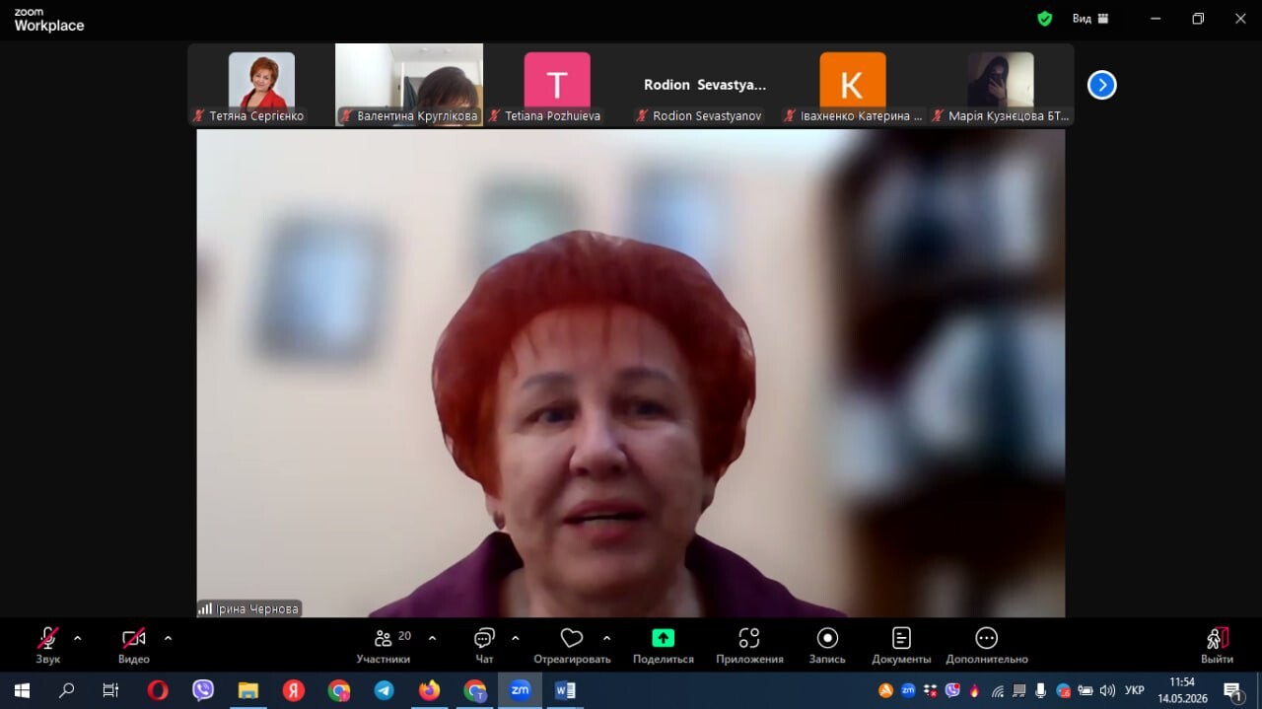Select Валентина Круглікова video thumbnail
The width and height of the screenshot is (1262, 709).
click(x=409, y=85)
